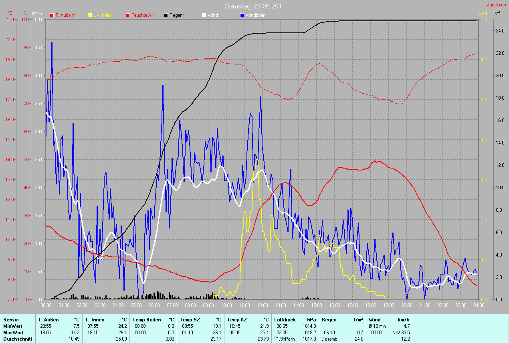Select the 'T. Außen*' legend label

pos(65,15)
